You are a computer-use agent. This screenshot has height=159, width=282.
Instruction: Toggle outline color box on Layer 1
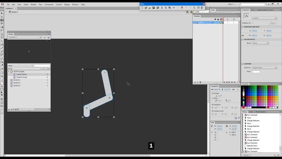coord(221,23)
